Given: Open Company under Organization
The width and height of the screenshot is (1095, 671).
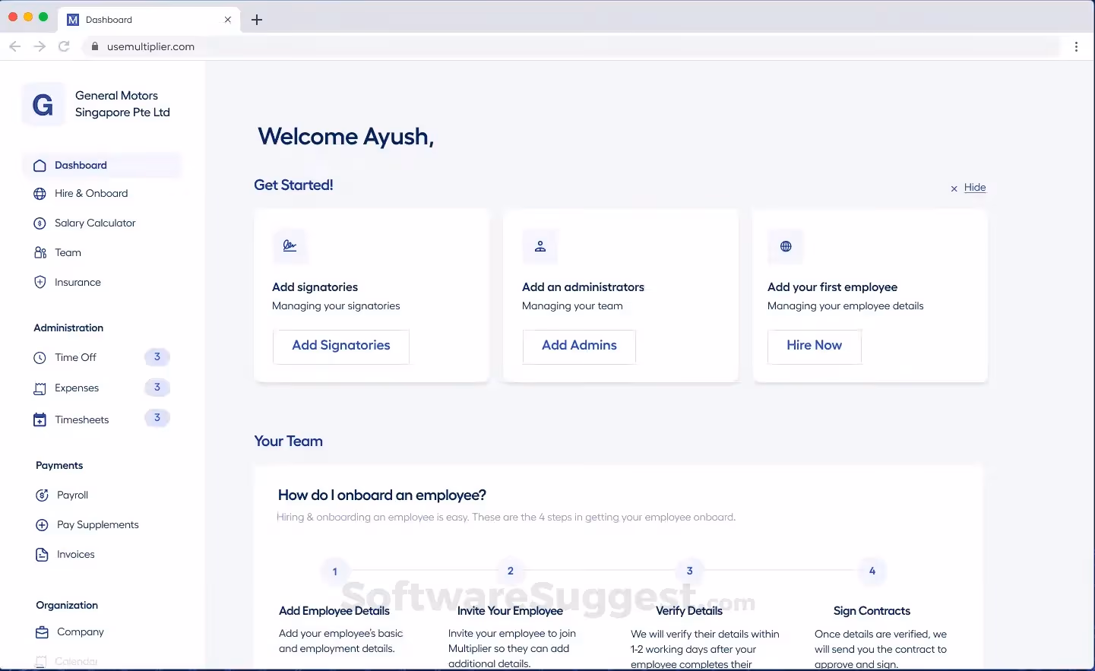Looking at the screenshot, I should [81, 632].
